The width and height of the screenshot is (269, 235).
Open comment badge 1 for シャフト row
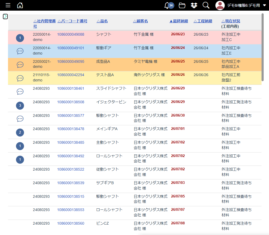pos(20,38)
